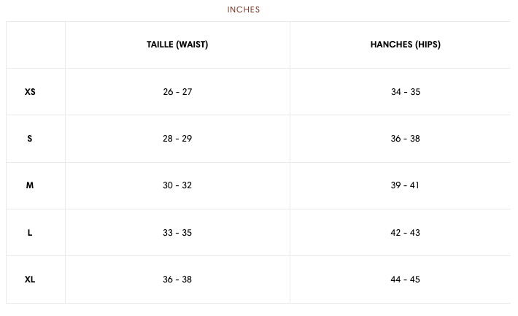Click the XL waist value 36 - 38
518x316 pixels.
[177, 280]
